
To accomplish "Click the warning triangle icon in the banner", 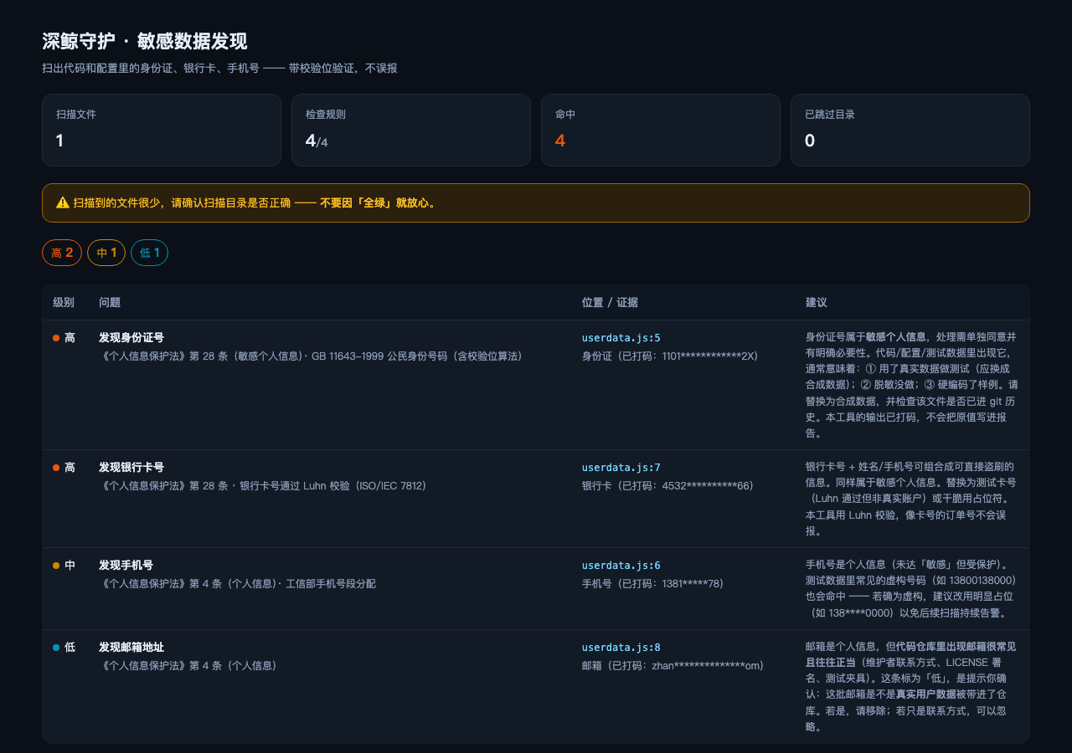I will click(x=62, y=202).
